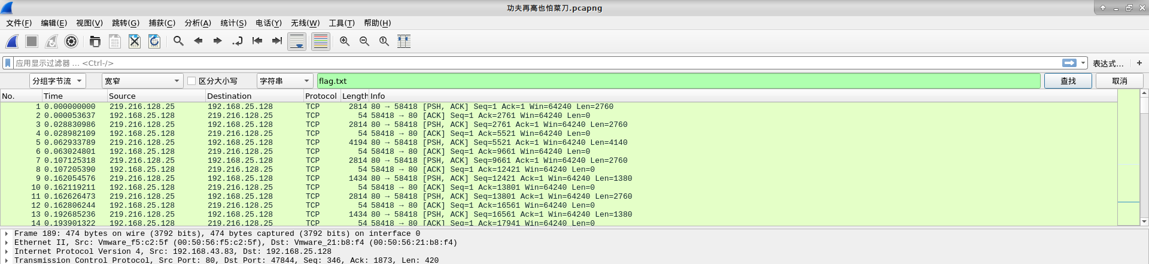Reset text to normal size
1149x264 pixels.
click(x=384, y=41)
